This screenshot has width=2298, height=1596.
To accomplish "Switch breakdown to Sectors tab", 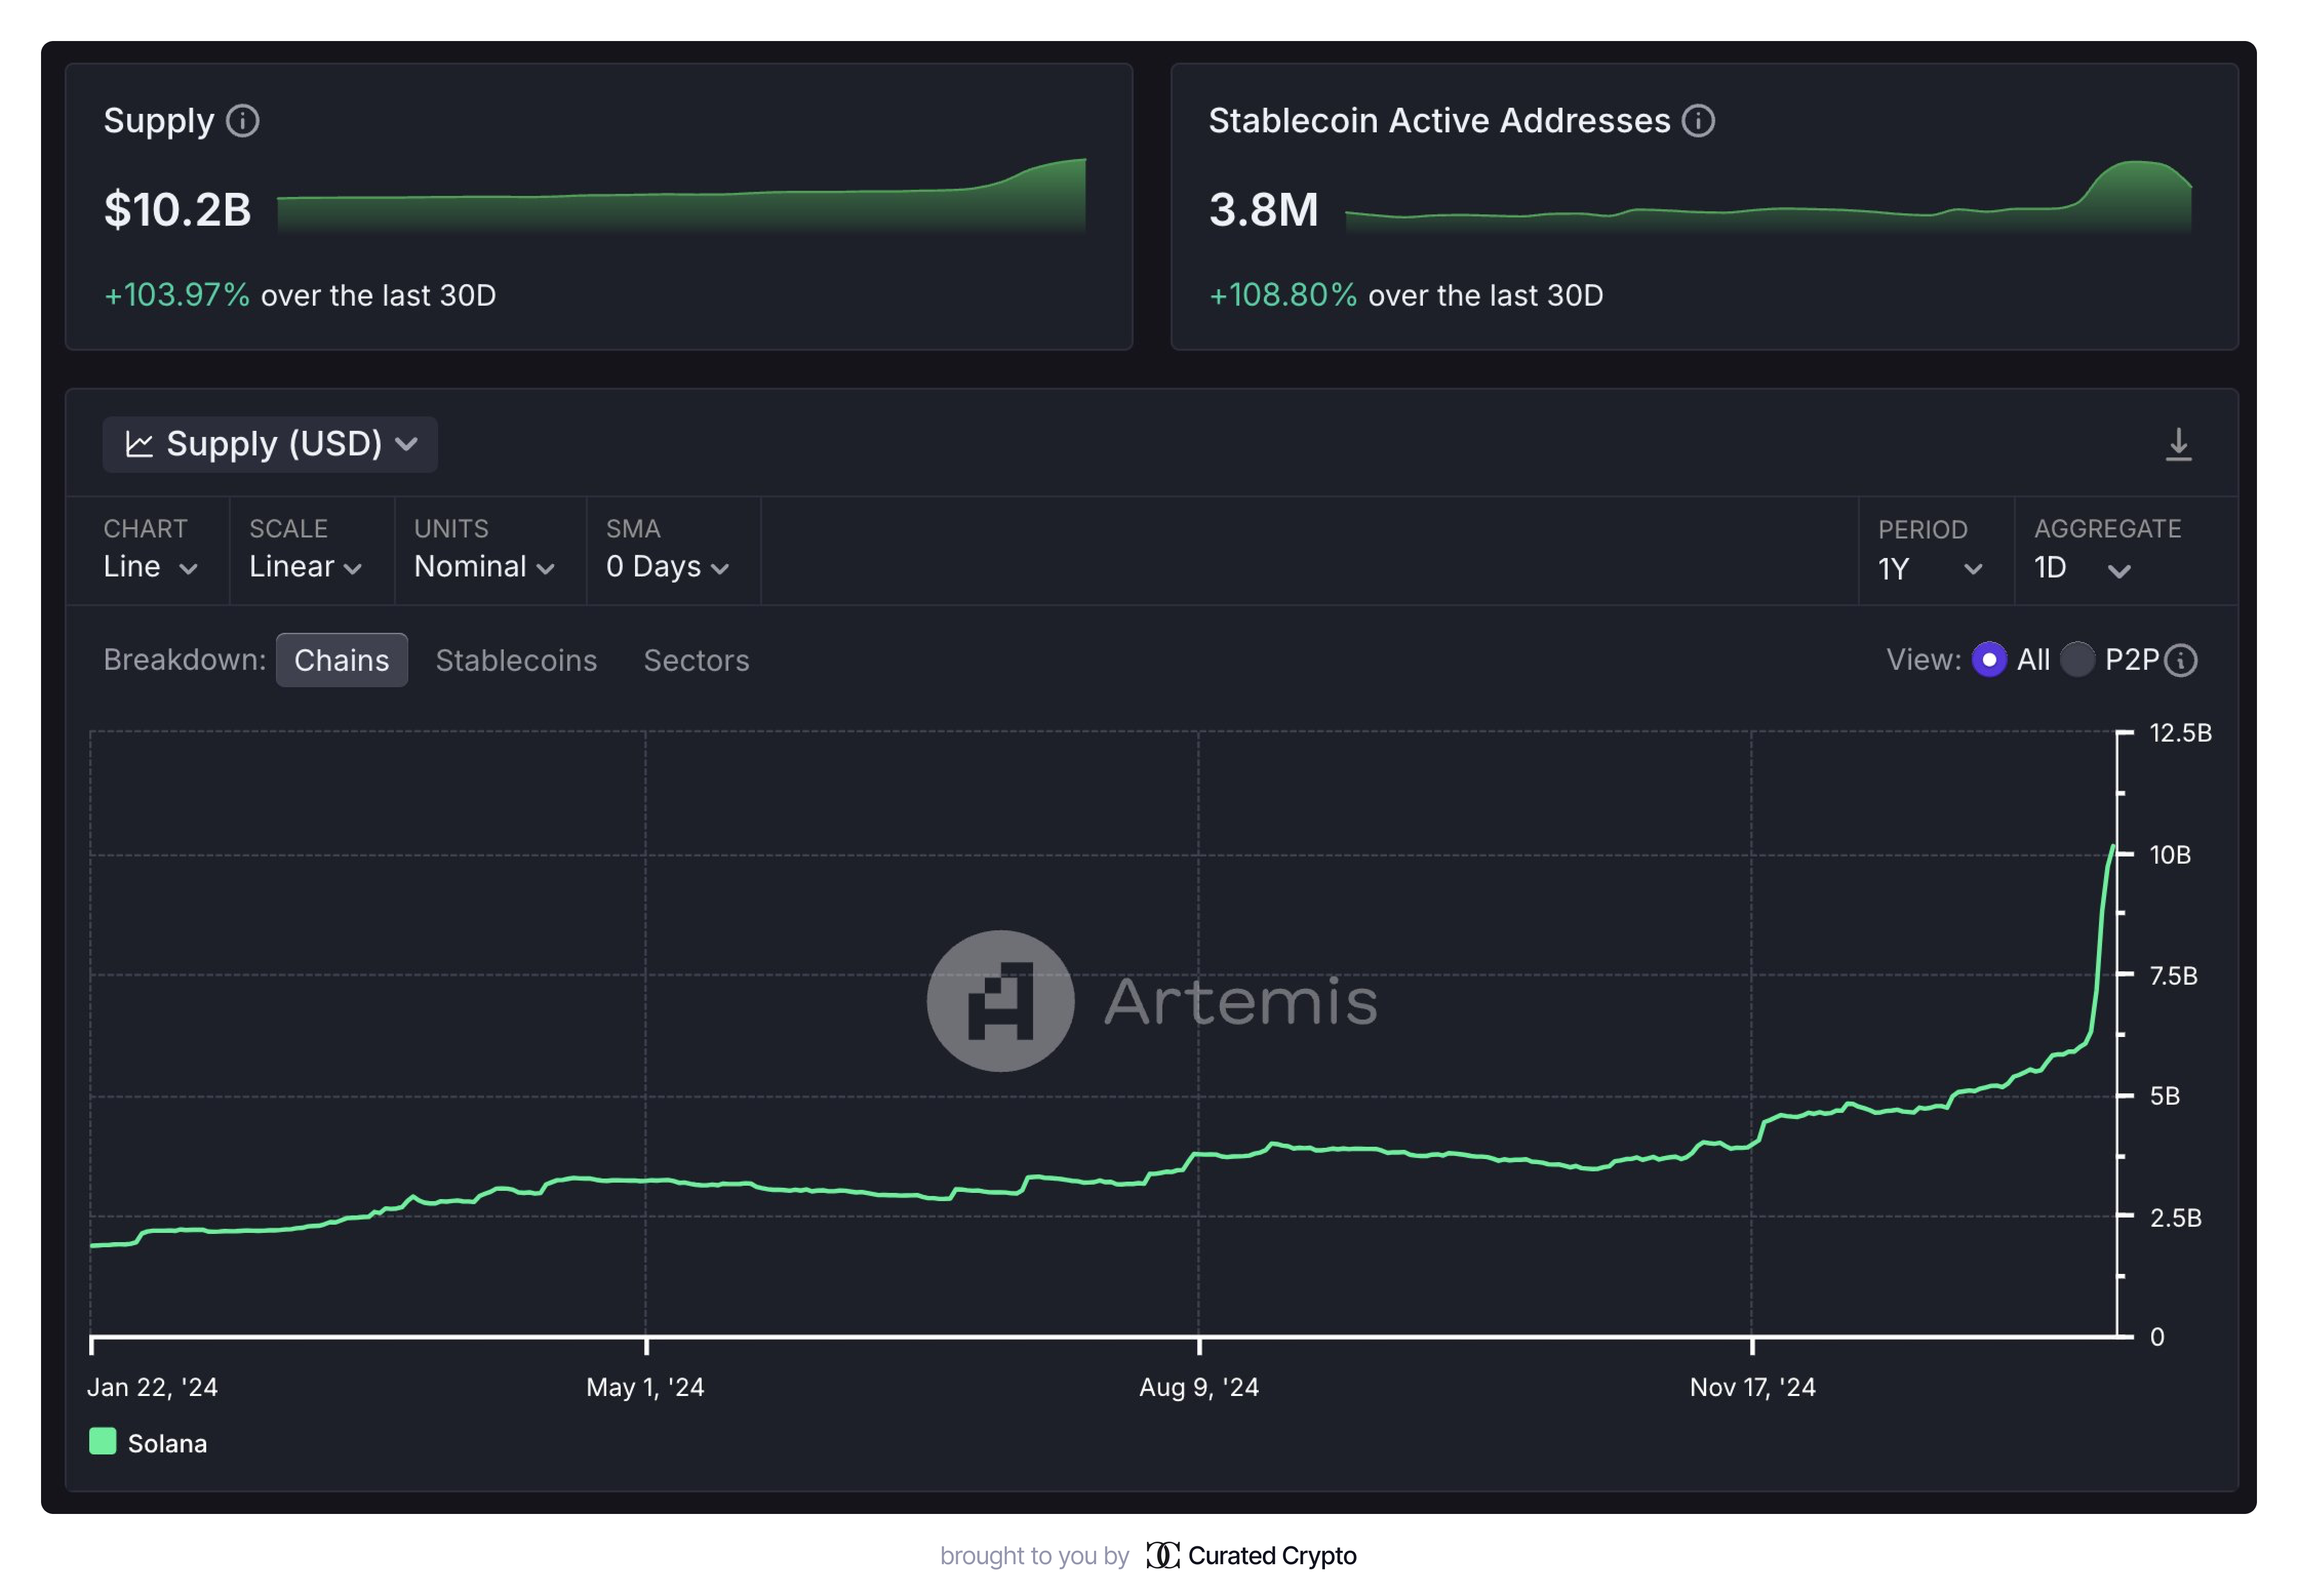I will [x=696, y=660].
